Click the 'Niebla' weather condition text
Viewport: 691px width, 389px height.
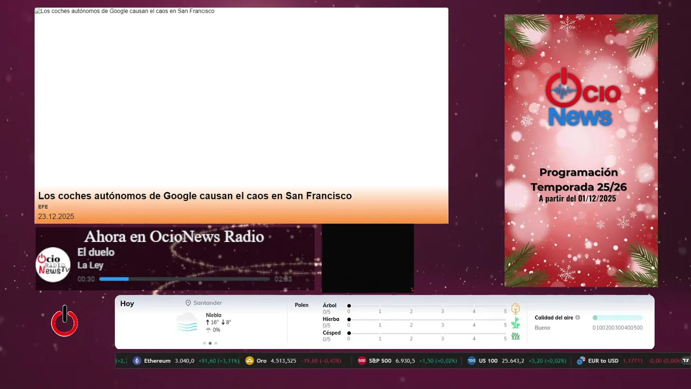tap(214, 315)
